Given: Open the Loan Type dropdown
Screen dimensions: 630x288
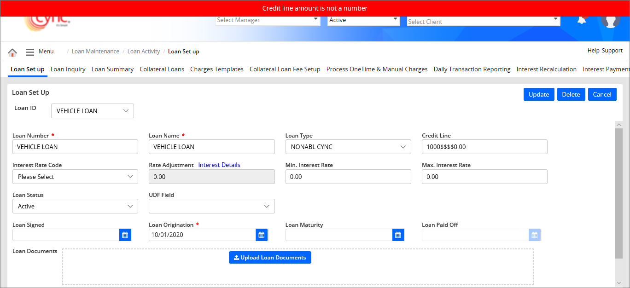Looking at the screenshot, I should 348,147.
